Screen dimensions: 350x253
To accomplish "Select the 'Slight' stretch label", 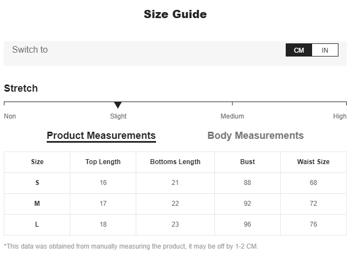I will tap(118, 116).
